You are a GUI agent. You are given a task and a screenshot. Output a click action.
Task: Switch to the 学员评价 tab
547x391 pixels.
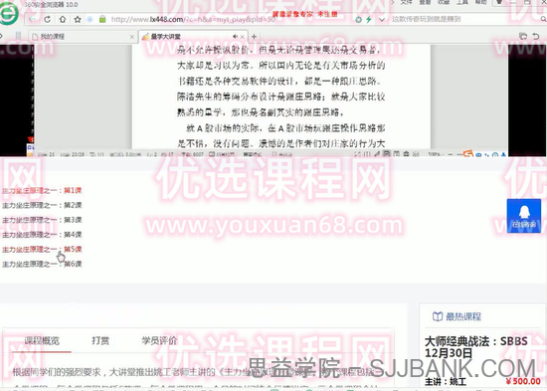click(x=159, y=340)
